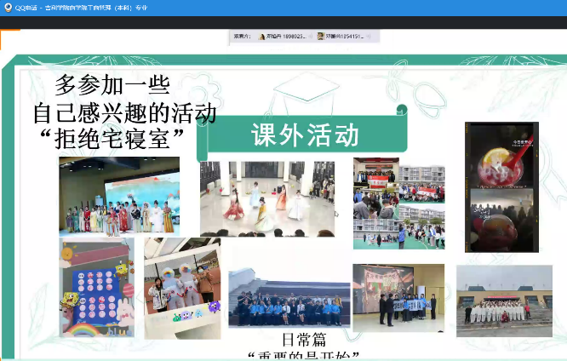
Task: Open the polaroid photo of three girls
Action: [x=181, y=288]
